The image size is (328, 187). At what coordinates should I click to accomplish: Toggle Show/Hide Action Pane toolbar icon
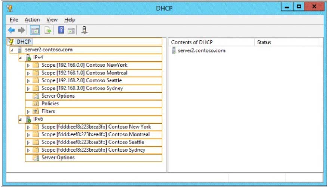[71, 31]
